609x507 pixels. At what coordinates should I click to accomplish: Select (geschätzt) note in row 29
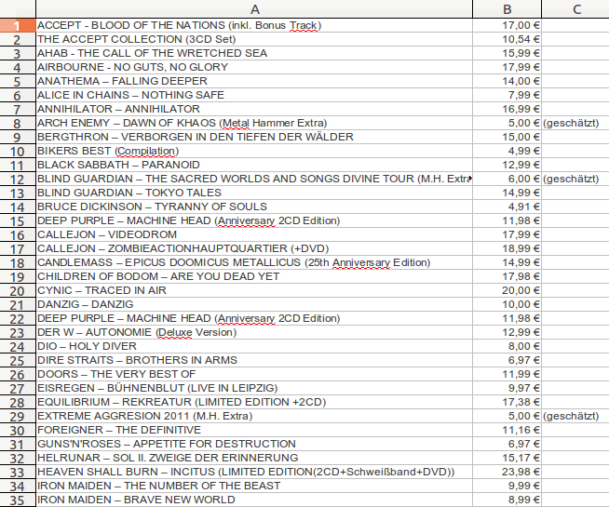pyautogui.click(x=575, y=417)
